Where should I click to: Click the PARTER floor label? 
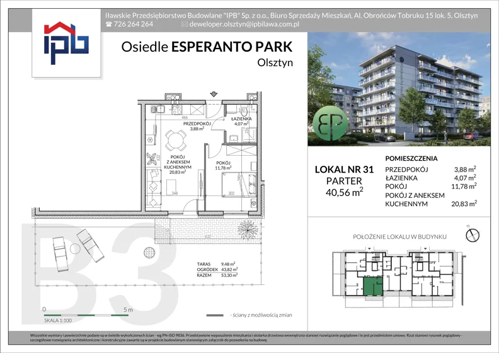tap(344, 181)
